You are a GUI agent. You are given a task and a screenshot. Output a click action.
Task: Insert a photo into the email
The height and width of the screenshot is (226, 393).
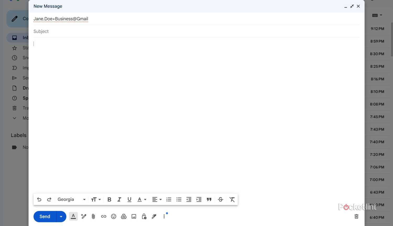134,216
